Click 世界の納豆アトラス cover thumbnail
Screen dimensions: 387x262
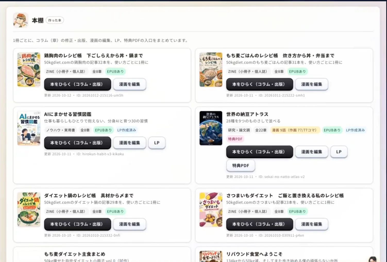click(x=211, y=128)
